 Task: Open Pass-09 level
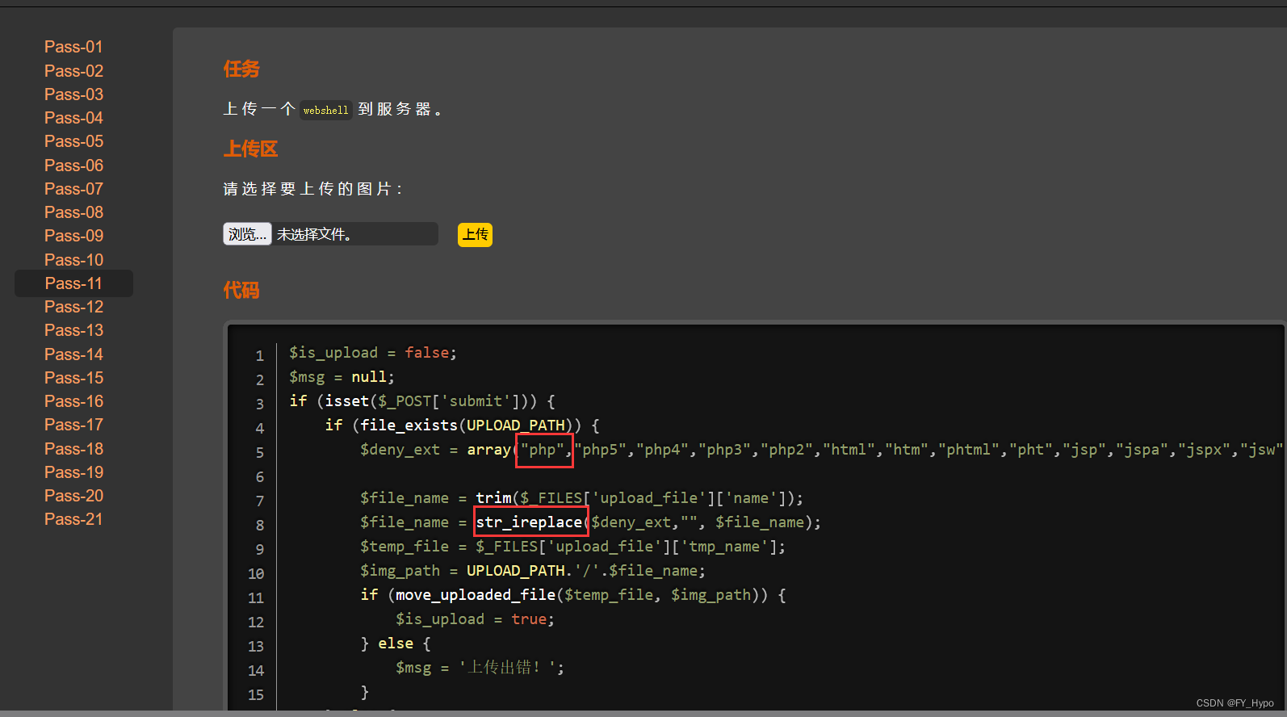tap(73, 236)
